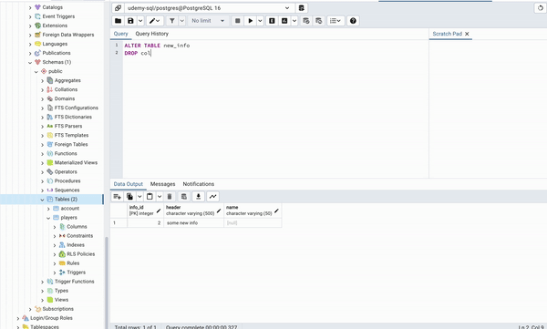Select the RLS Policies tree item
This screenshot has height=329, width=547.
coord(80,254)
